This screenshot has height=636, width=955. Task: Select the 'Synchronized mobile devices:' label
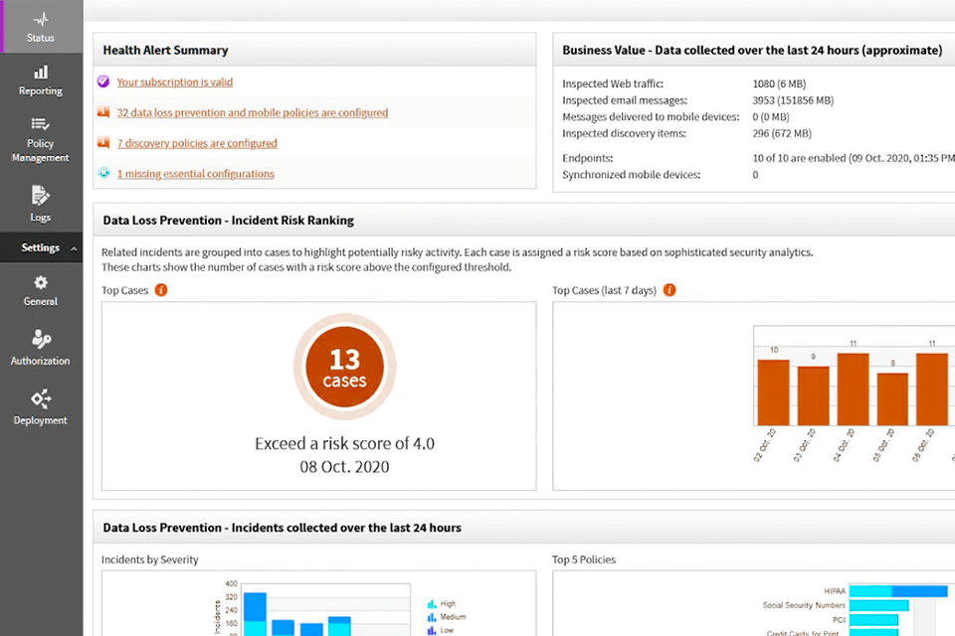(632, 175)
